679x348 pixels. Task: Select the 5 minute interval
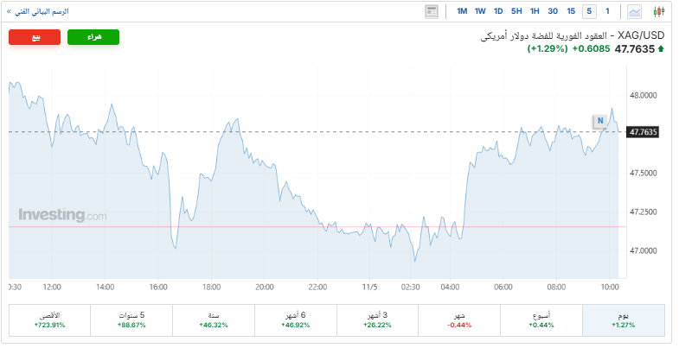click(x=589, y=11)
